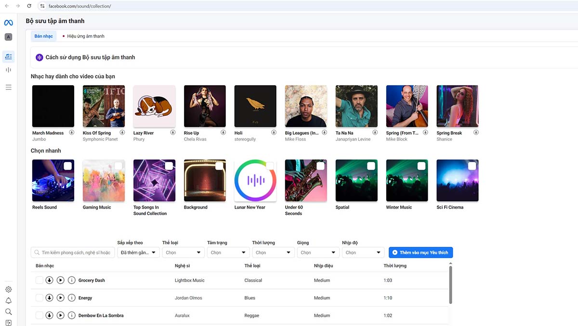The width and height of the screenshot is (578, 326).
Task: Play the Energy track
Action: [x=60, y=298]
